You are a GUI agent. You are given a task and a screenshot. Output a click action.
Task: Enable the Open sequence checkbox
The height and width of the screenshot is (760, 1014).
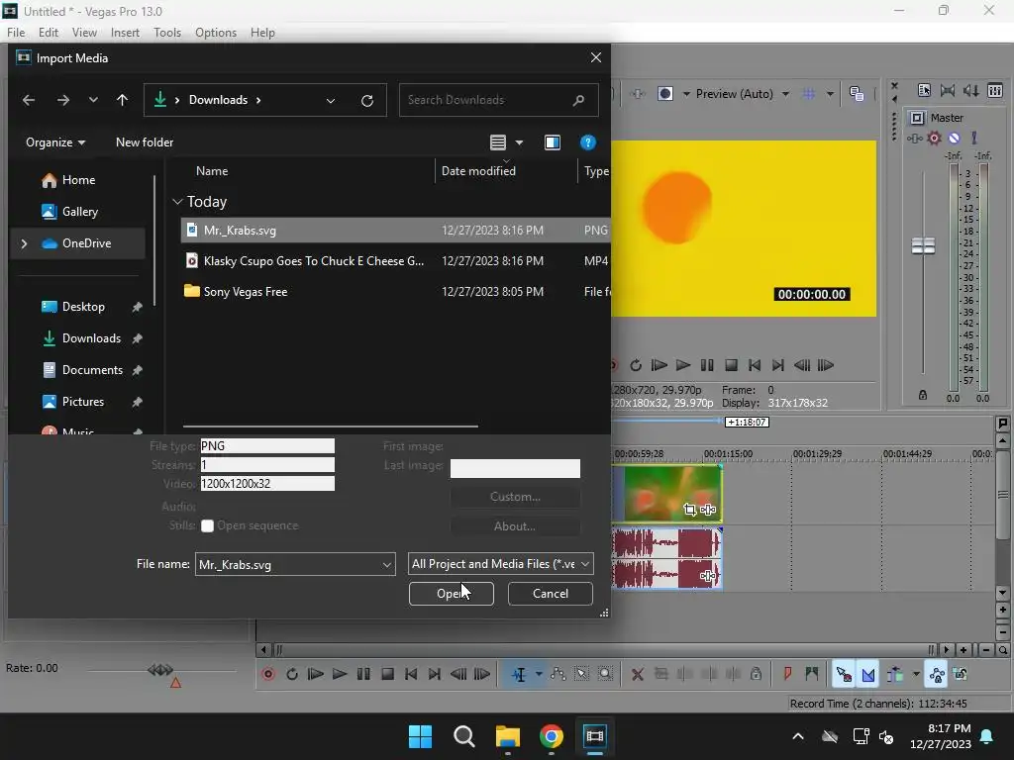pyautogui.click(x=207, y=526)
